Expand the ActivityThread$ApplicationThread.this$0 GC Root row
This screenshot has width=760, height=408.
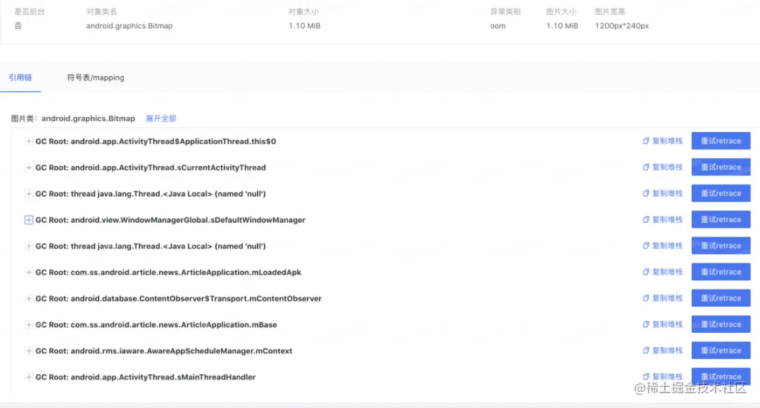pos(29,142)
